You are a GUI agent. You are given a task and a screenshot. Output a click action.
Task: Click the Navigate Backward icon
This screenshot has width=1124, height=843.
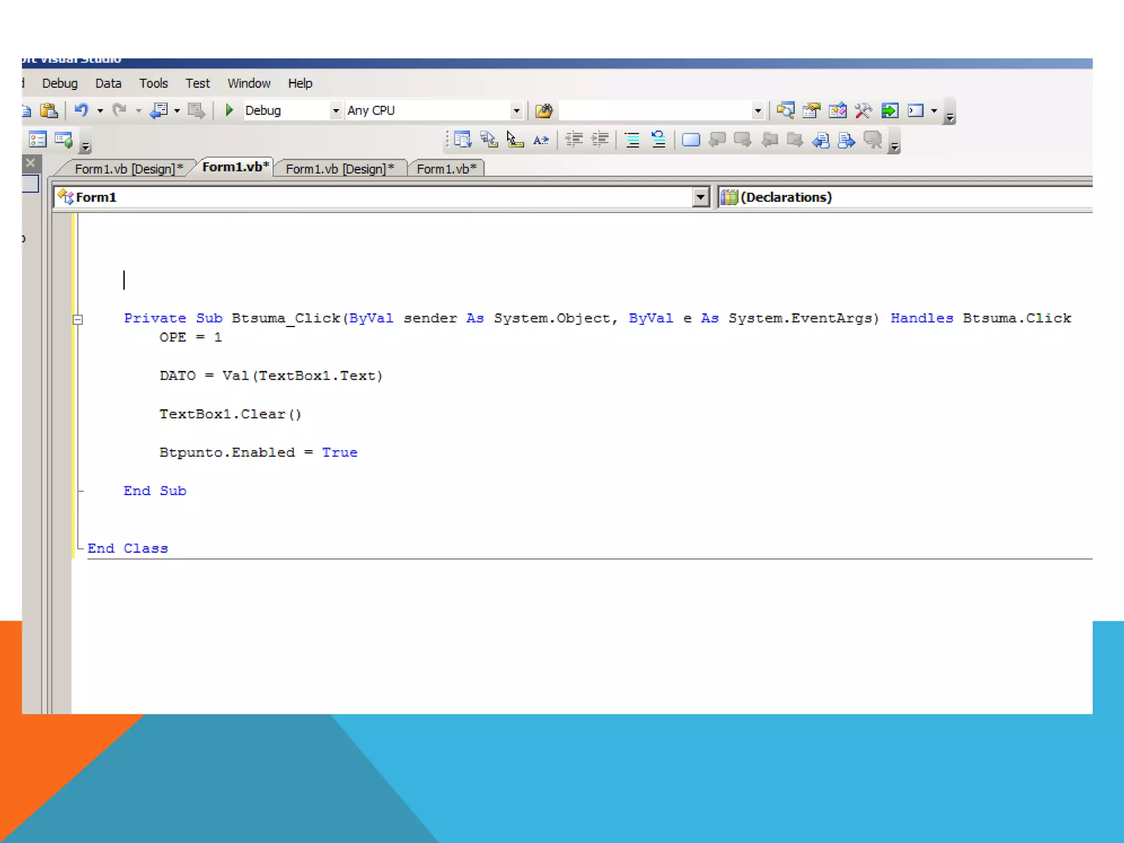point(159,110)
